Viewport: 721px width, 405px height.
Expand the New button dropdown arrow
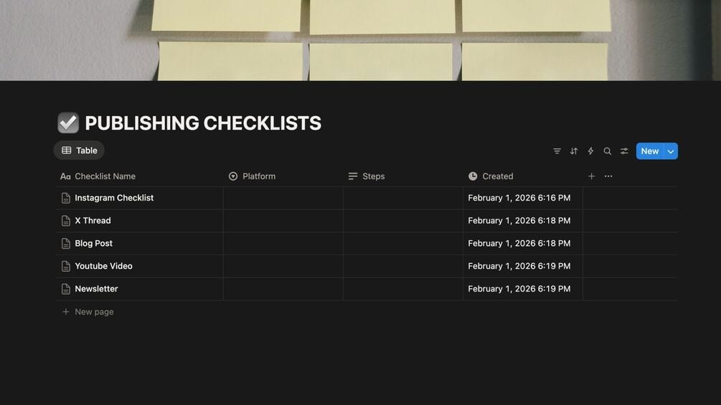click(671, 151)
